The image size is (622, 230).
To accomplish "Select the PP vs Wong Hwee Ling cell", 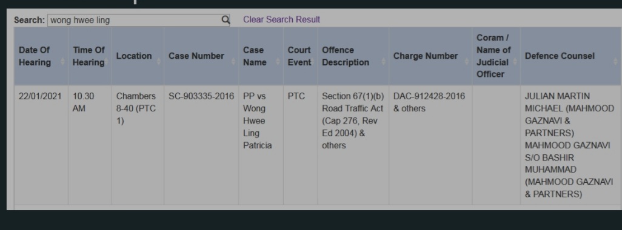I will tap(261, 145).
